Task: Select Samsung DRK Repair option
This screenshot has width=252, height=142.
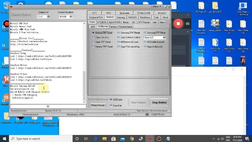Action: 129,33
